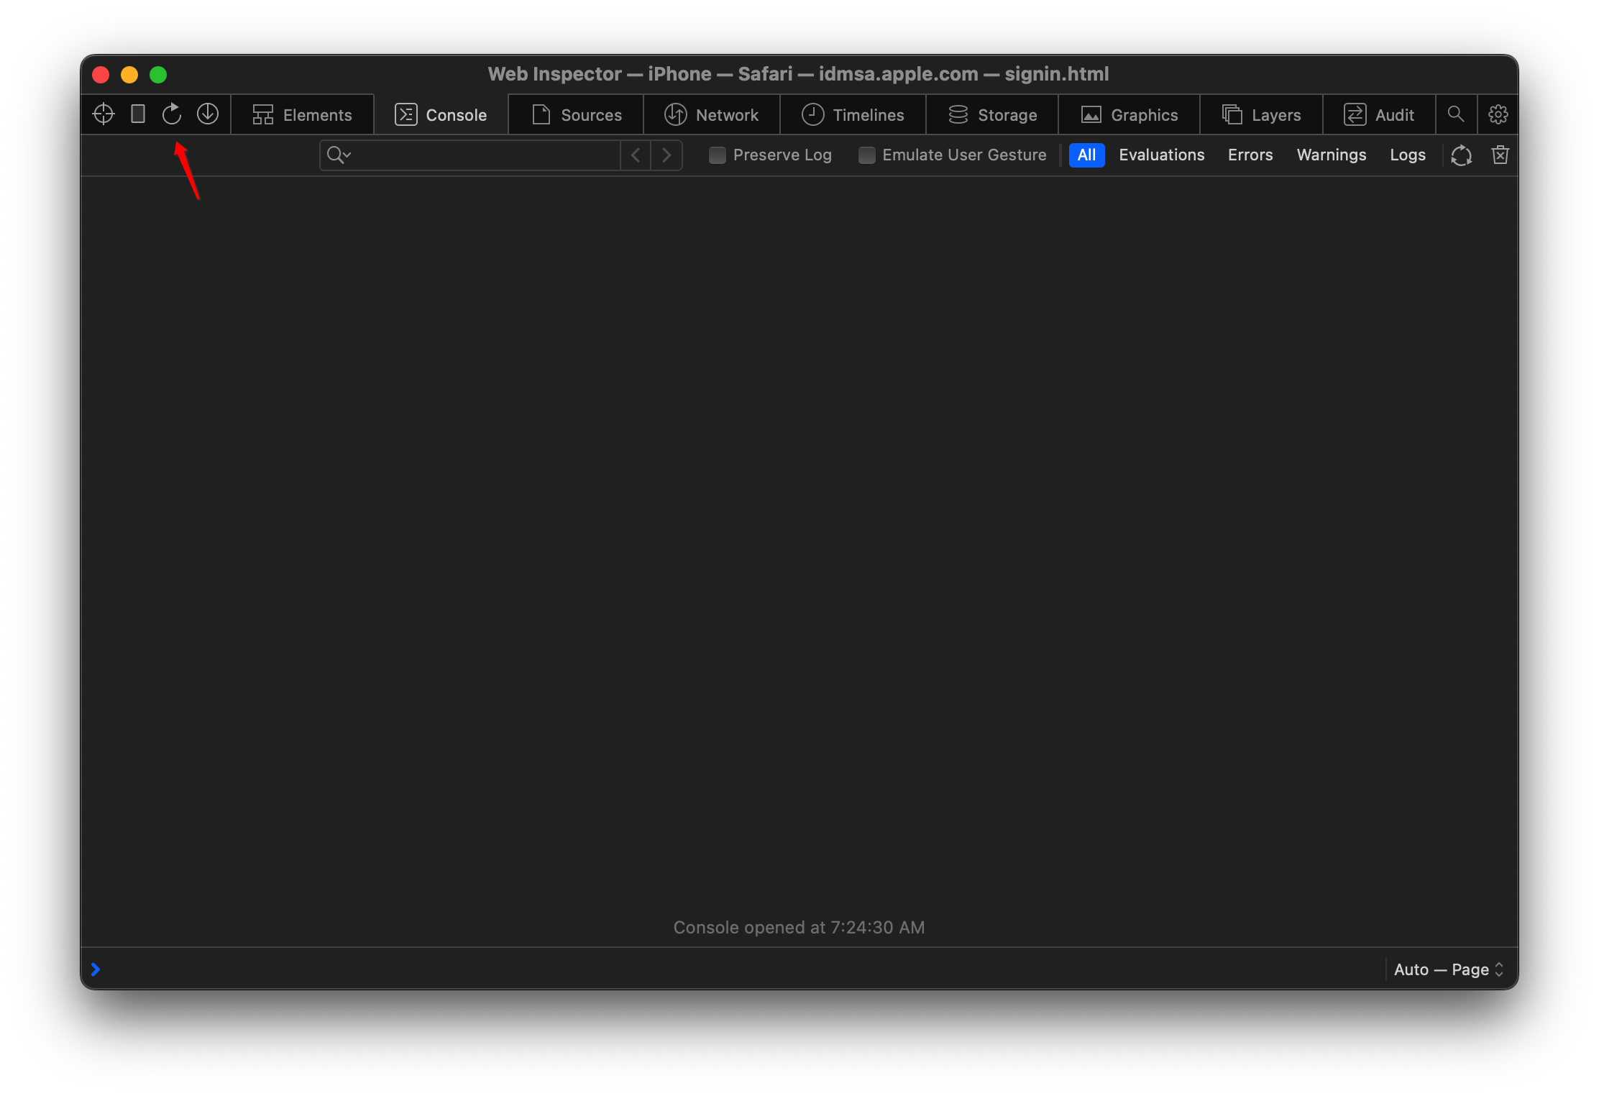Click the clear console trash icon
The width and height of the screenshot is (1599, 1096).
(1501, 155)
